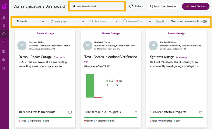Click the Systems outage title
Screen dimensions: 212x129
[162, 57]
